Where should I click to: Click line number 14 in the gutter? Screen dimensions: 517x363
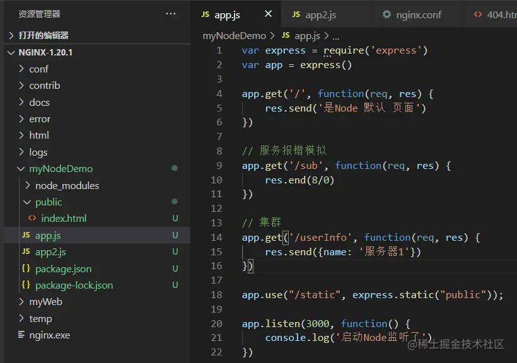point(216,238)
